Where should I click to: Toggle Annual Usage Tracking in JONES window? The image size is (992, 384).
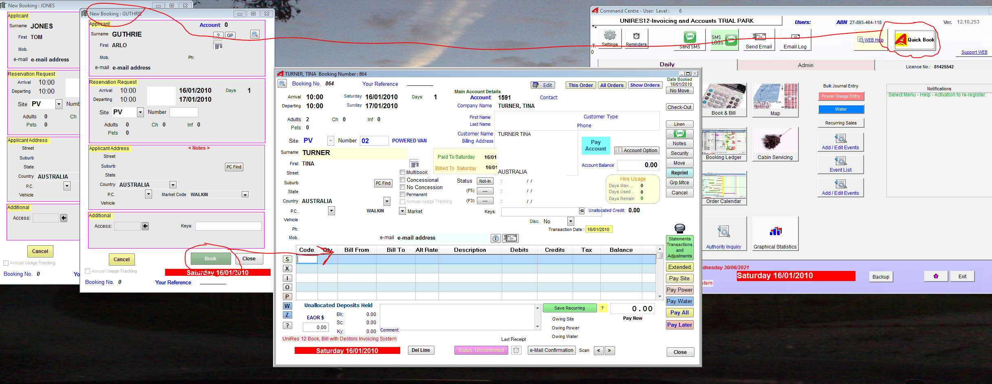pyautogui.click(x=6, y=263)
